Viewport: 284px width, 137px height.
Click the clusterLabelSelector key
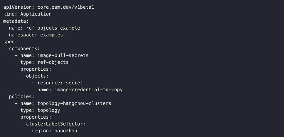pos(55,124)
